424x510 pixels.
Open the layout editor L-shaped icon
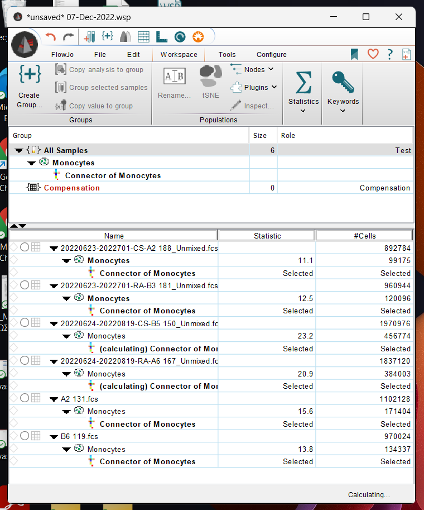[x=161, y=37]
